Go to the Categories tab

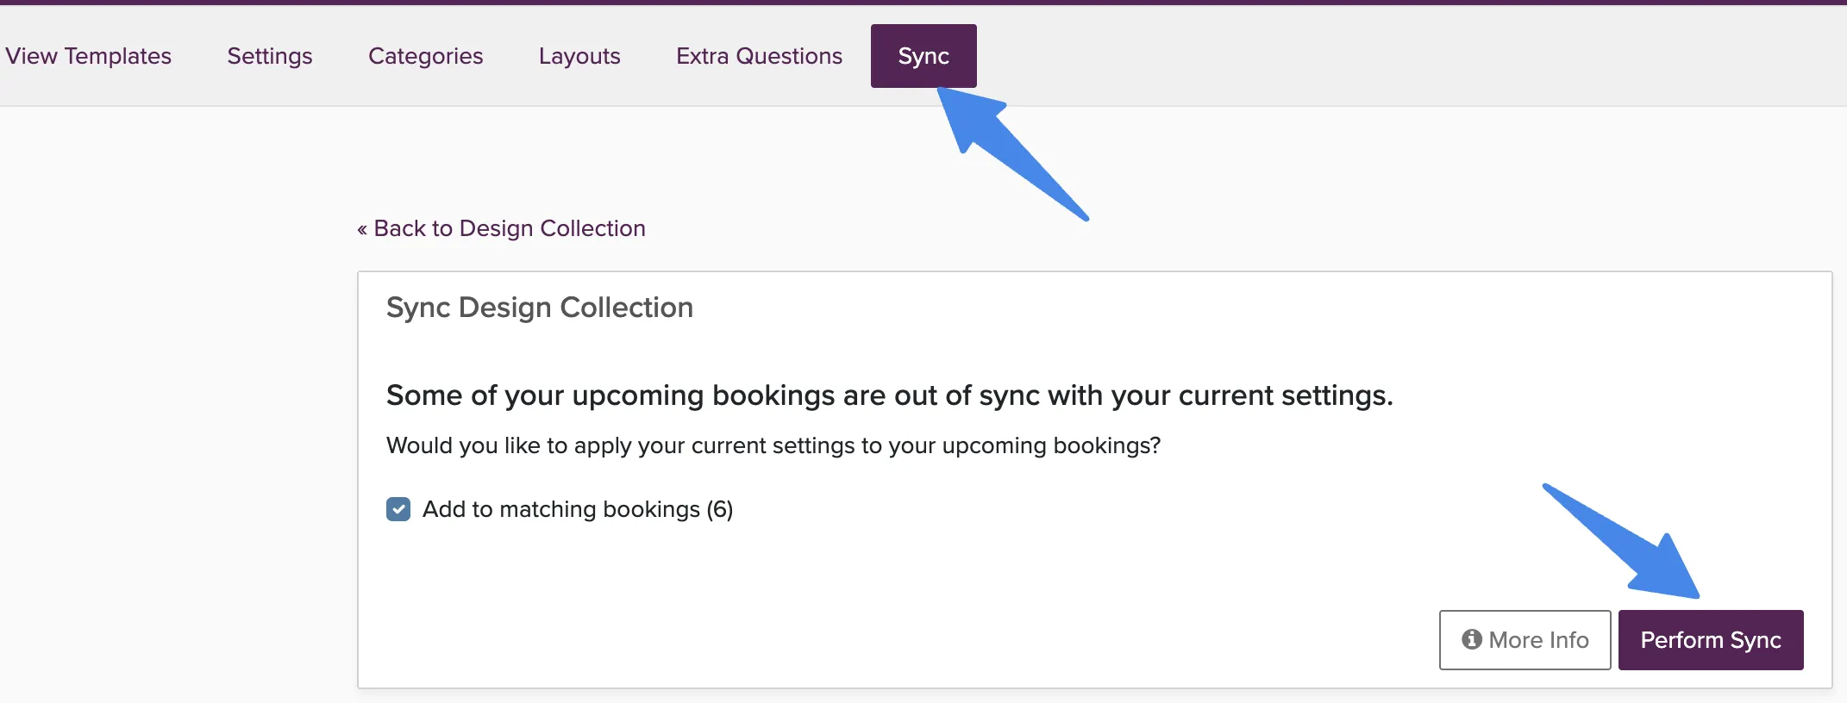(x=426, y=56)
